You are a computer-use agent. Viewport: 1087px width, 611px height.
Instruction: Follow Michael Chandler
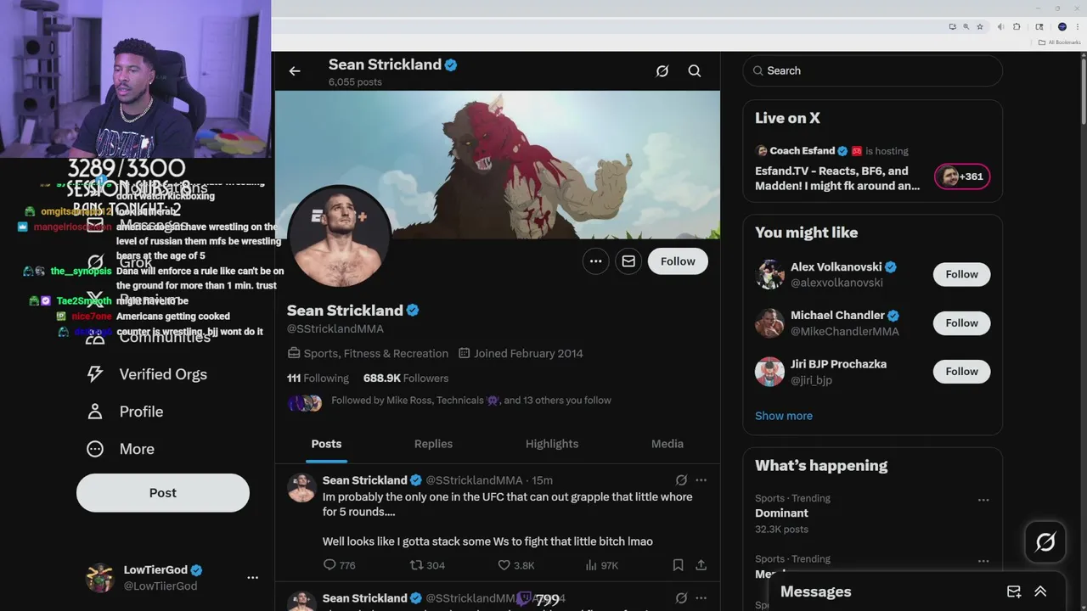click(961, 322)
